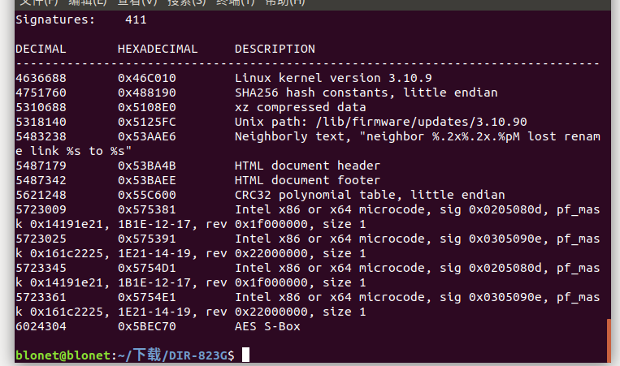This screenshot has height=366, width=620.
Task: Click hex offset 0x5125FC
Action: [147, 122]
